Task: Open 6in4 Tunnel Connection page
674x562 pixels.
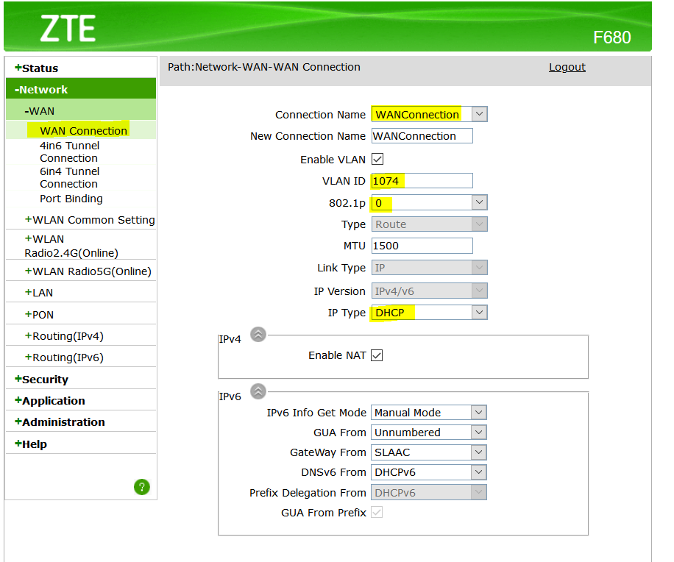Action: pos(70,177)
